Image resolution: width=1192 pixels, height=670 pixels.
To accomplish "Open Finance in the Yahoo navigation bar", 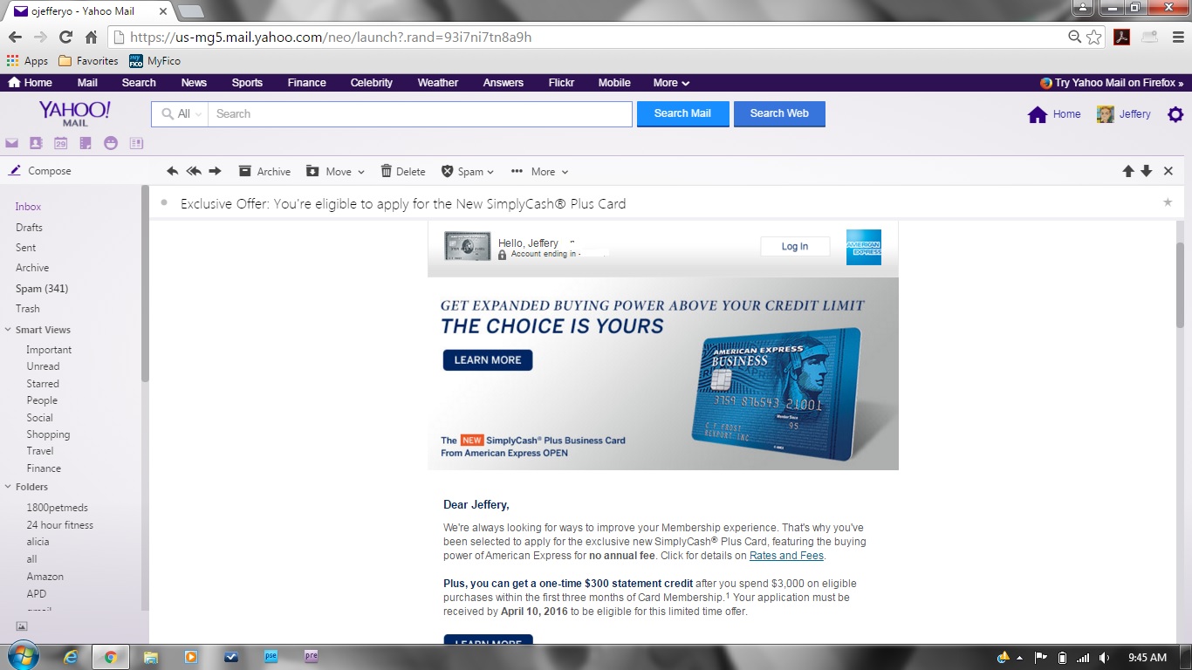I will tap(306, 83).
